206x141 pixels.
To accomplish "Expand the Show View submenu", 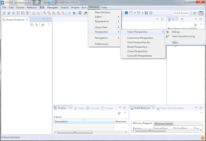I will point(105,27).
